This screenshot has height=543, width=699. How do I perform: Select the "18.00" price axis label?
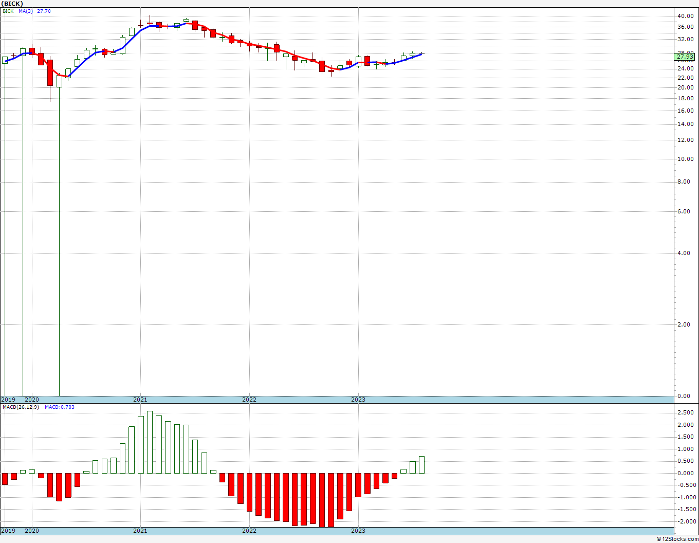pos(685,98)
